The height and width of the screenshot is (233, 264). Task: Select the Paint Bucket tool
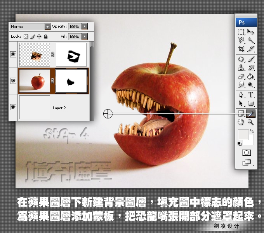(x=251, y=76)
